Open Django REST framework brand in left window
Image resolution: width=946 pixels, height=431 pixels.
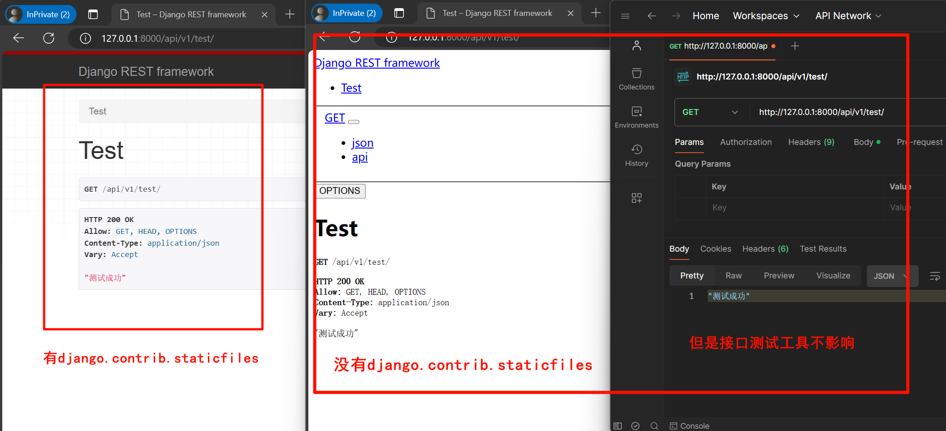tap(146, 71)
